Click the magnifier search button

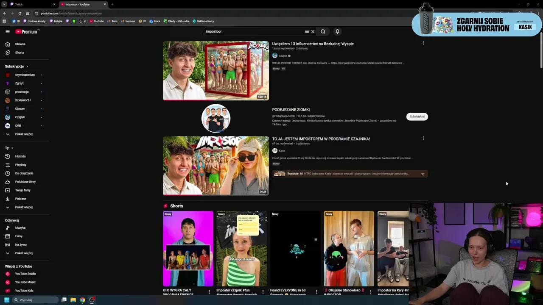(x=323, y=31)
